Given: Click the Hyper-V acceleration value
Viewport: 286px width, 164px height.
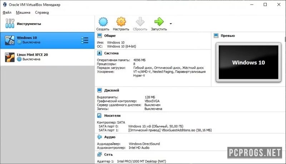Looking at the screenshot, I should coord(139,76).
